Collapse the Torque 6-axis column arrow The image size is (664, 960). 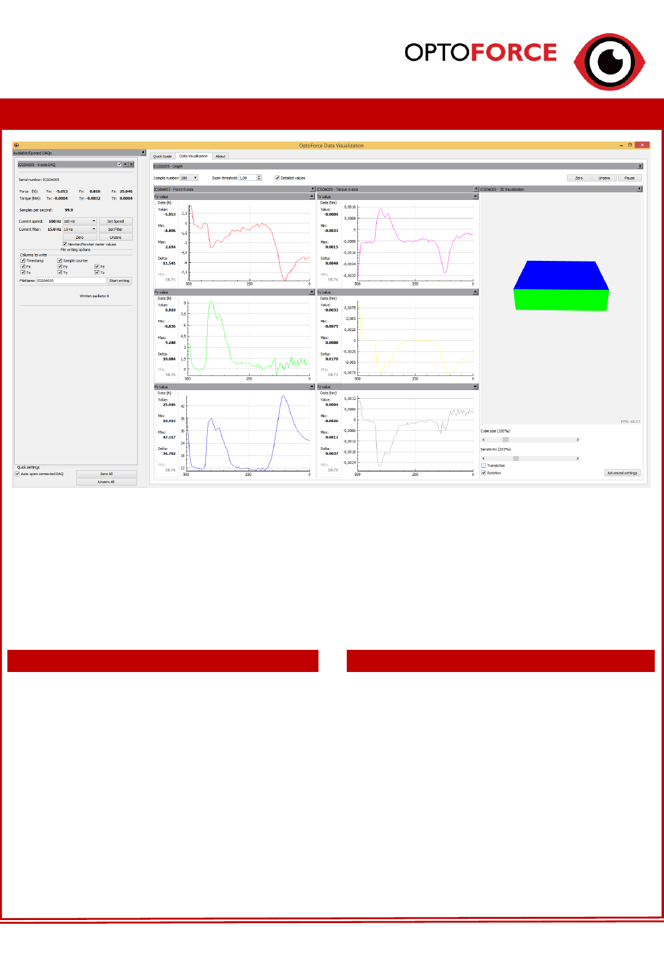475,189
